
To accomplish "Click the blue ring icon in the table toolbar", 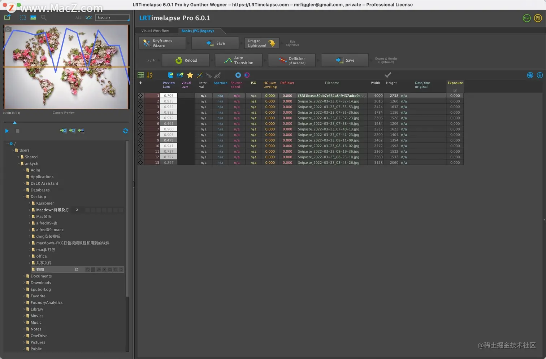I will (238, 75).
